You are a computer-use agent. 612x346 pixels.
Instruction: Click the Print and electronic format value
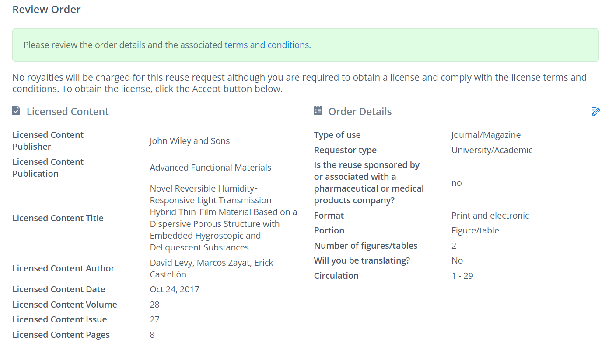[x=490, y=216]
